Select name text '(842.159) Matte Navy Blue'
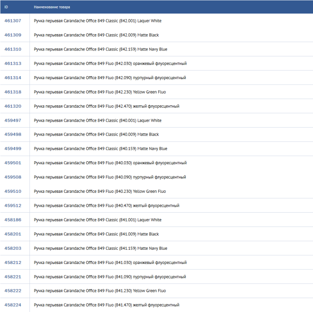This screenshot has height=312, width=313. point(143,49)
